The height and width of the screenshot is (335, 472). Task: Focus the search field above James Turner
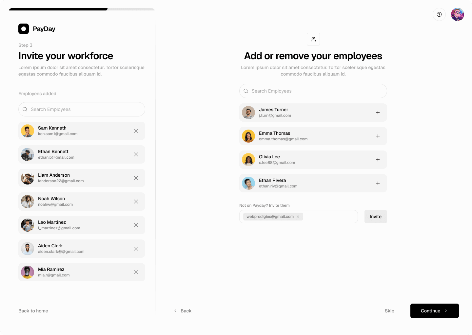pyautogui.click(x=313, y=91)
